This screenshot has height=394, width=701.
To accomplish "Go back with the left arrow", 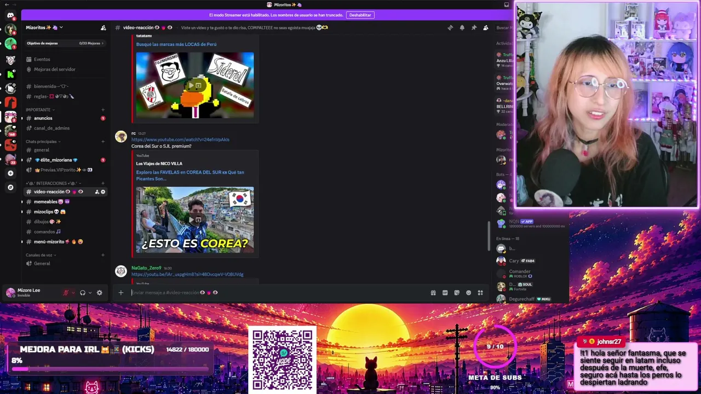I will pos(6,5).
